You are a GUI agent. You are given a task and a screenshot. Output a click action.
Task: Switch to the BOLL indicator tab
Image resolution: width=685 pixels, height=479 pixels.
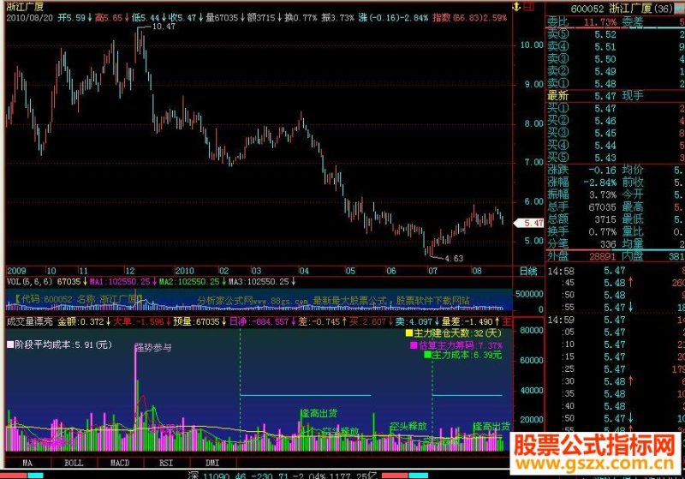74,463
